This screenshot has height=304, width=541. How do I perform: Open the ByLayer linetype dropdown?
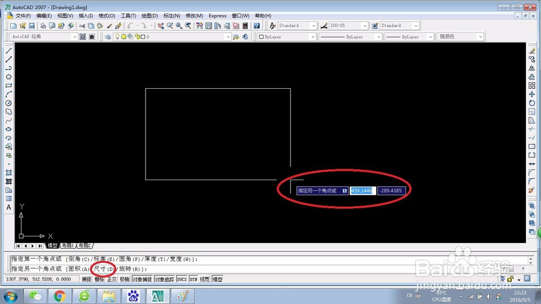[379, 37]
